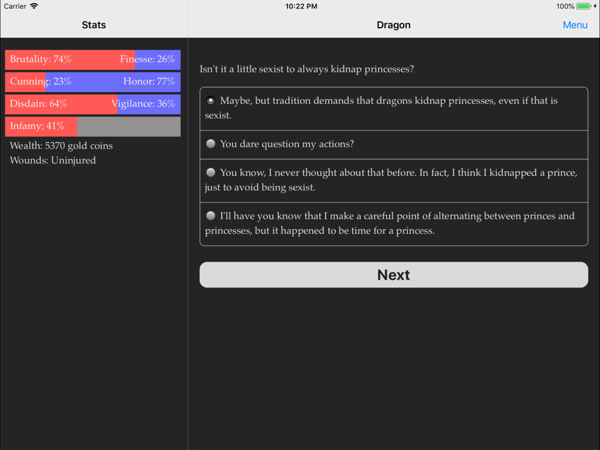Viewport: 600px width, 450px height.
Task: Click the 10:22 PM clock in status bar
Action: (x=301, y=7)
